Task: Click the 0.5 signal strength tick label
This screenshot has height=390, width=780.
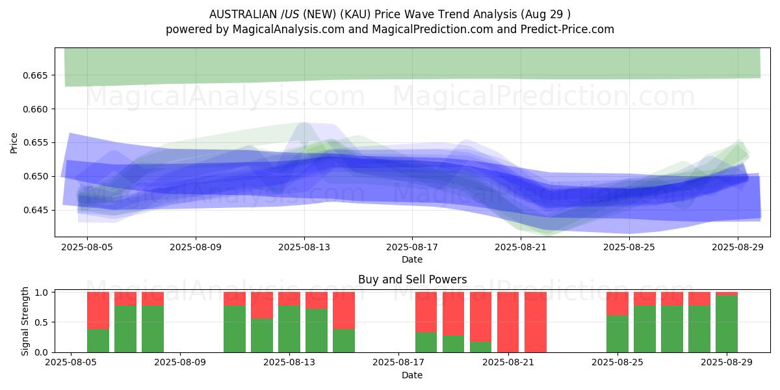Action: coord(42,322)
